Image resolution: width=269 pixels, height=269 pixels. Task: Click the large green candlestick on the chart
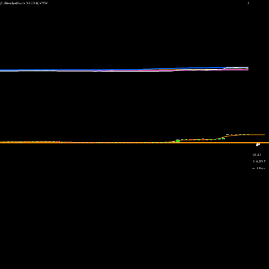[x=178, y=141]
